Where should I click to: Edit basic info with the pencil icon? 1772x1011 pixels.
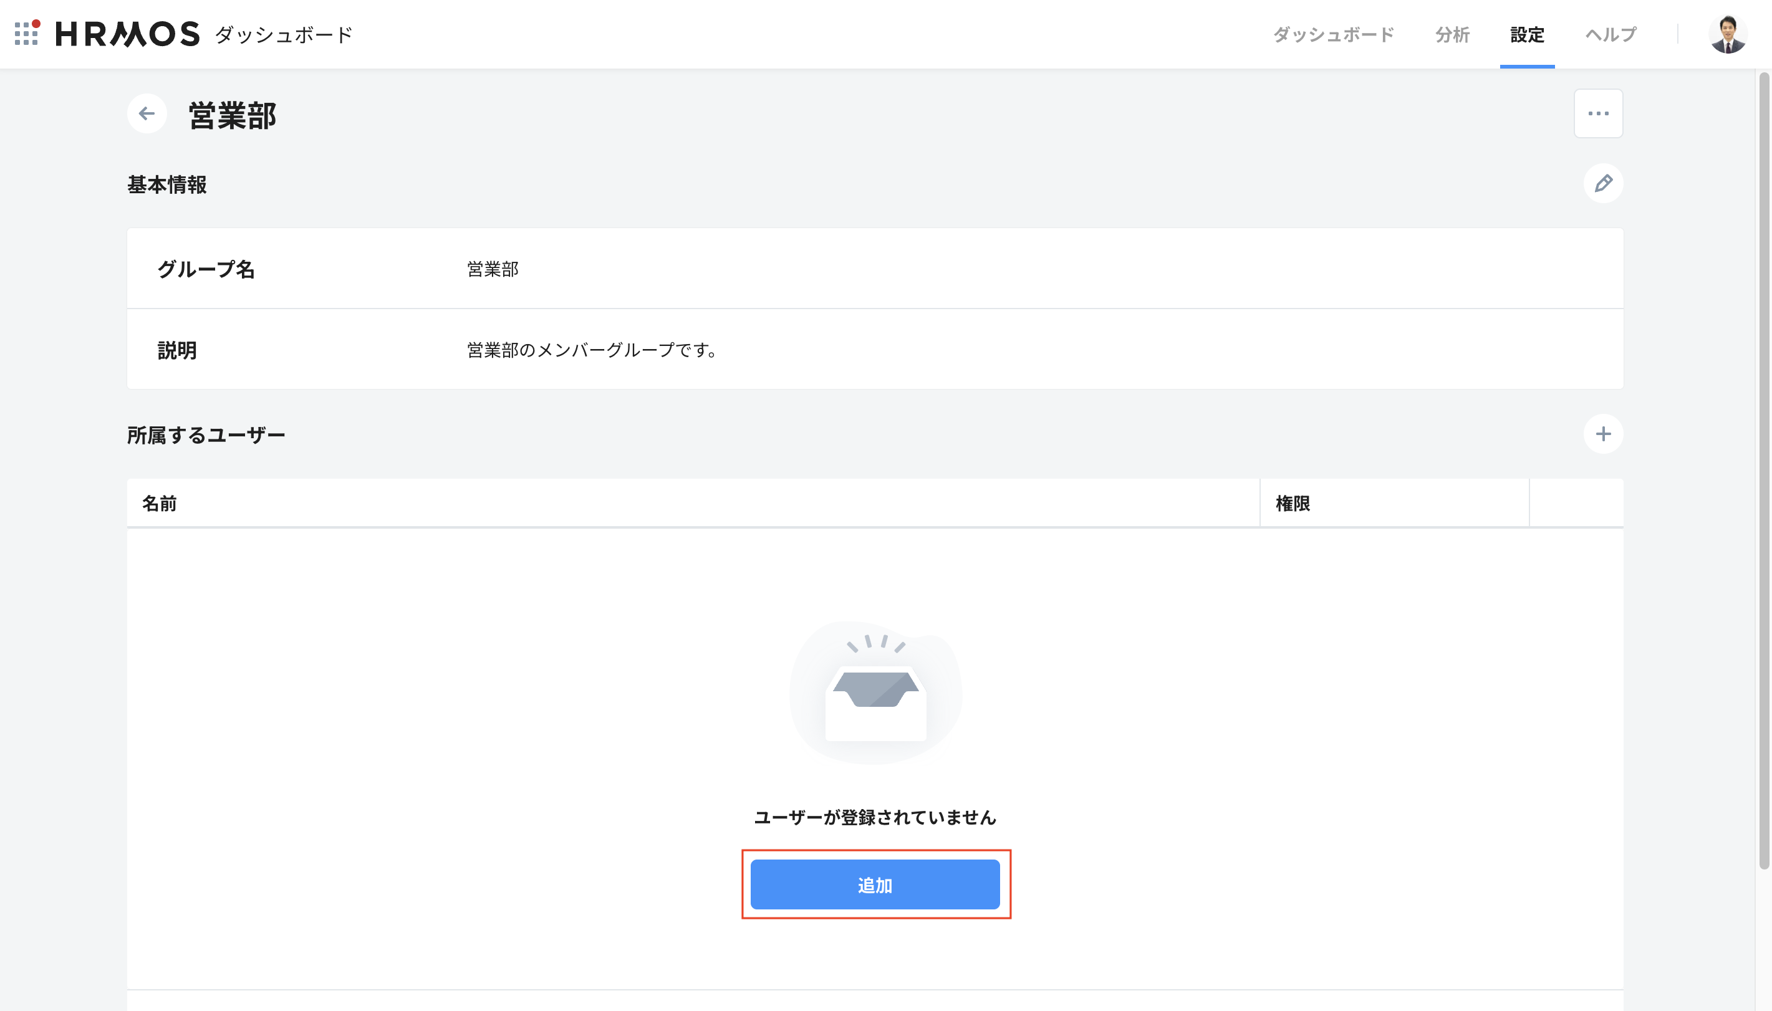(1602, 183)
